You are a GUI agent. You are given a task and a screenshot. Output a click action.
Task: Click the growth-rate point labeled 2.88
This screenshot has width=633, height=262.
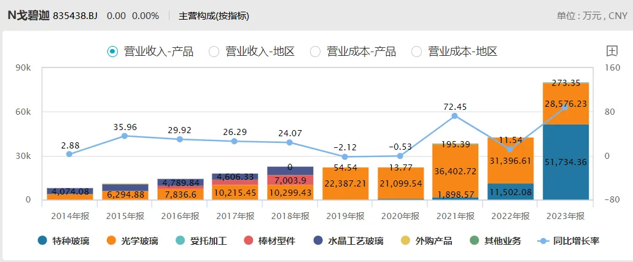tap(69, 154)
